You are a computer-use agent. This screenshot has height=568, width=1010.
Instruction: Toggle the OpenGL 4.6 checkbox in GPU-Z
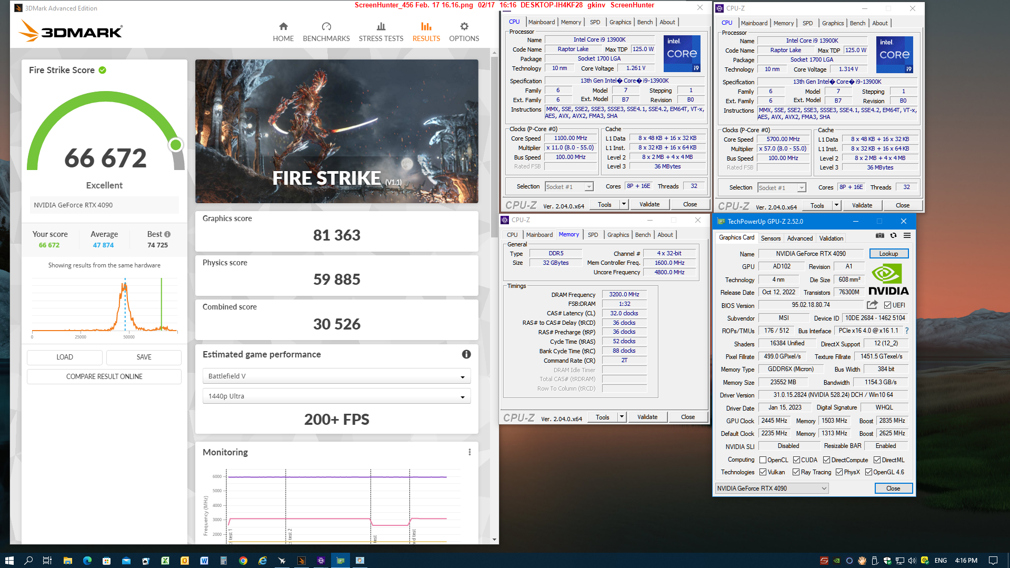[x=868, y=472]
